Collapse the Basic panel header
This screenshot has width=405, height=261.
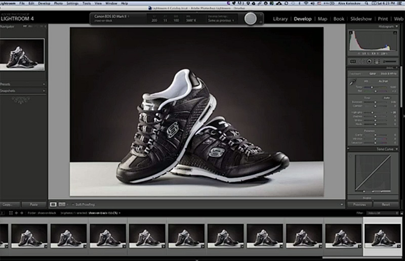tap(397, 68)
